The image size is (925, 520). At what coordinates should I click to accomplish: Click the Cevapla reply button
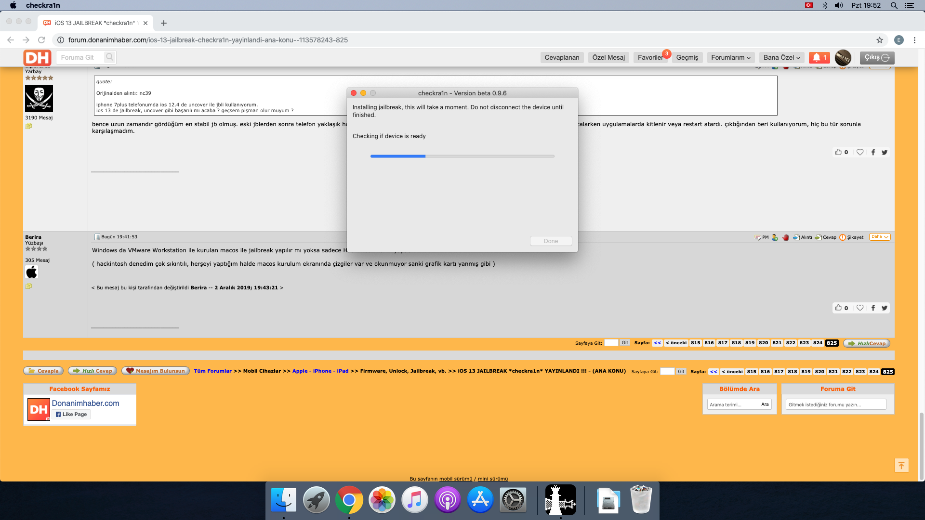[43, 371]
